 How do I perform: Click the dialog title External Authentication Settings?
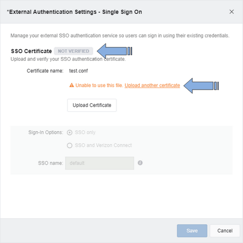coord(74,12)
